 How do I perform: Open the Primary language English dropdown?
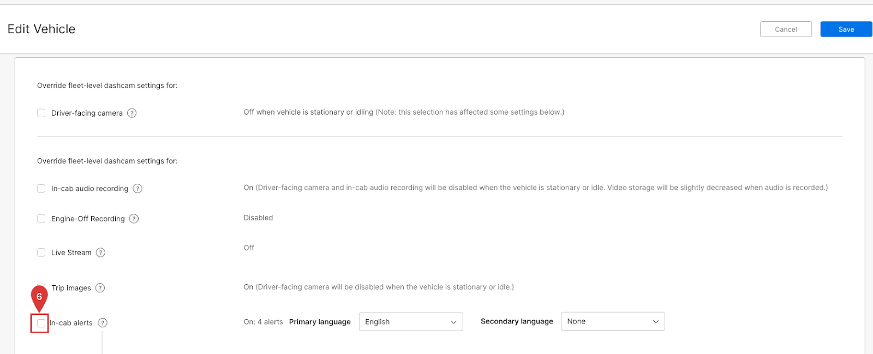tap(410, 322)
